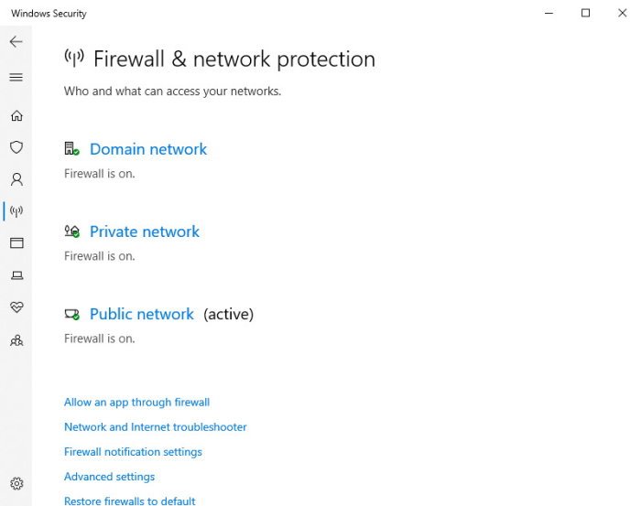
Task: Open Settings gear in sidebar
Action: click(x=16, y=483)
